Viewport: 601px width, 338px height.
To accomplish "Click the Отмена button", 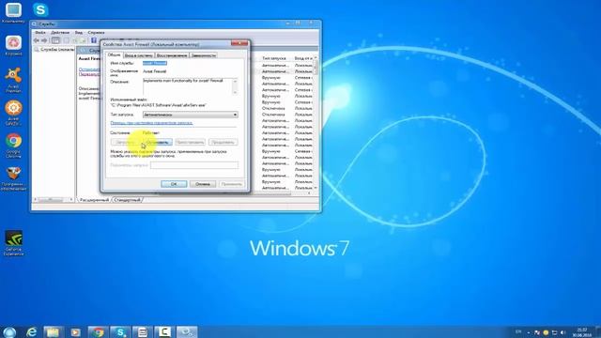I will coord(203,184).
